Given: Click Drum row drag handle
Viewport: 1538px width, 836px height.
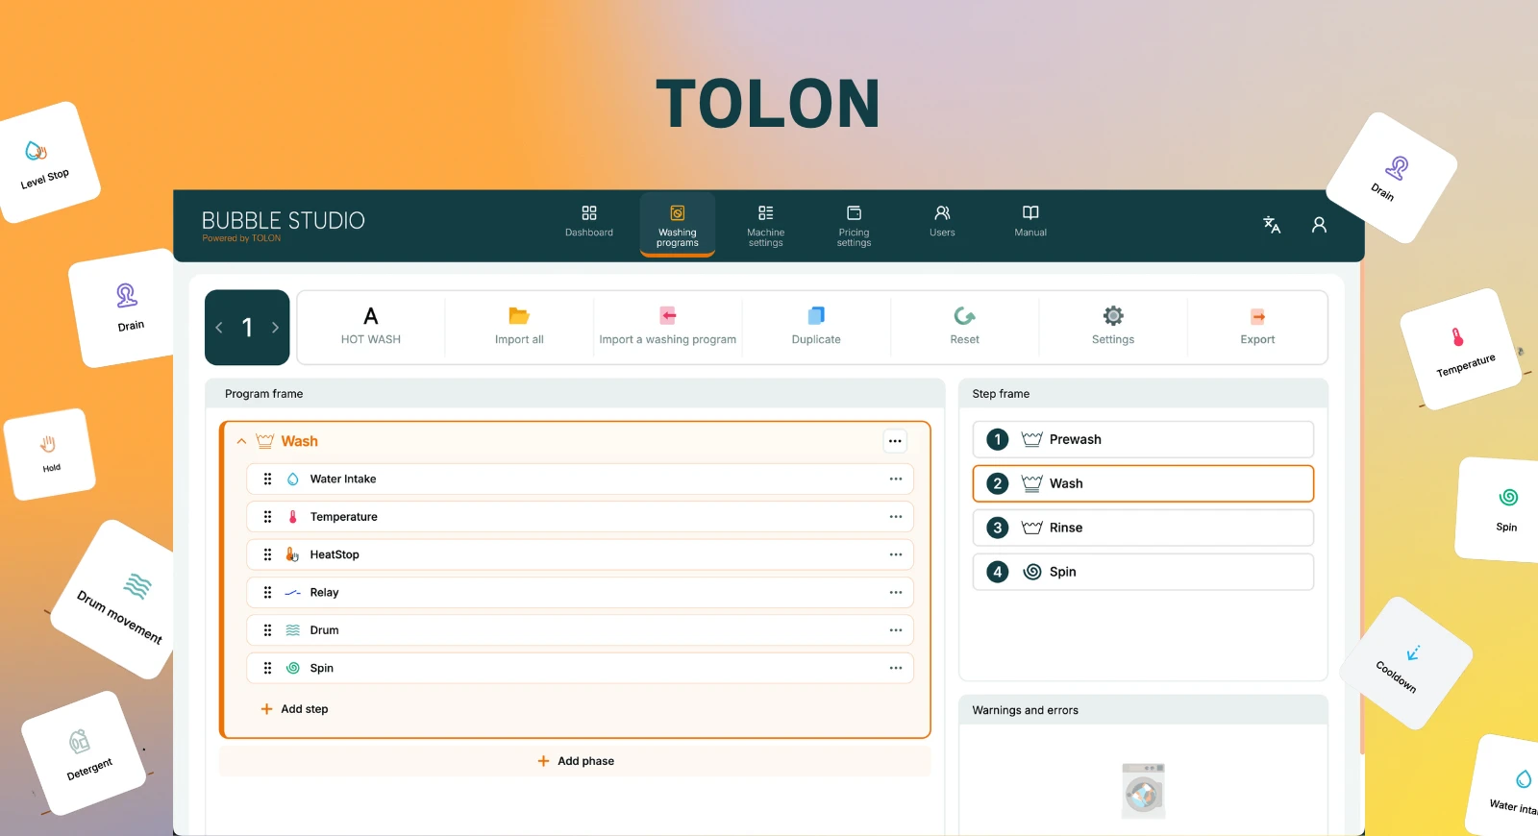Looking at the screenshot, I should pyautogui.click(x=267, y=630).
